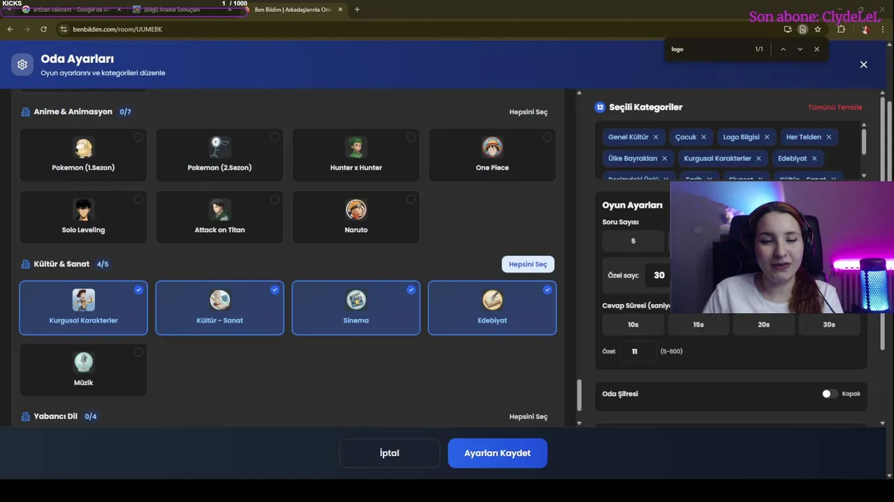Click the Pokemon (1.Sezon) category icon

tap(83, 147)
